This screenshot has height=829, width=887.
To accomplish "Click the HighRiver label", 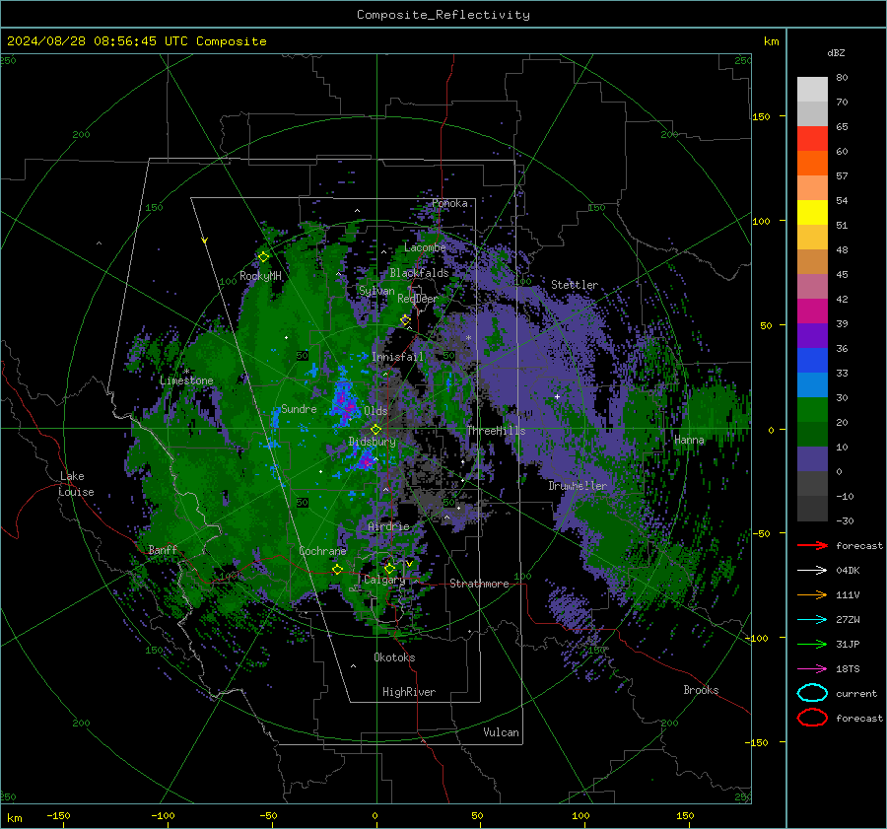I will click(409, 692).
